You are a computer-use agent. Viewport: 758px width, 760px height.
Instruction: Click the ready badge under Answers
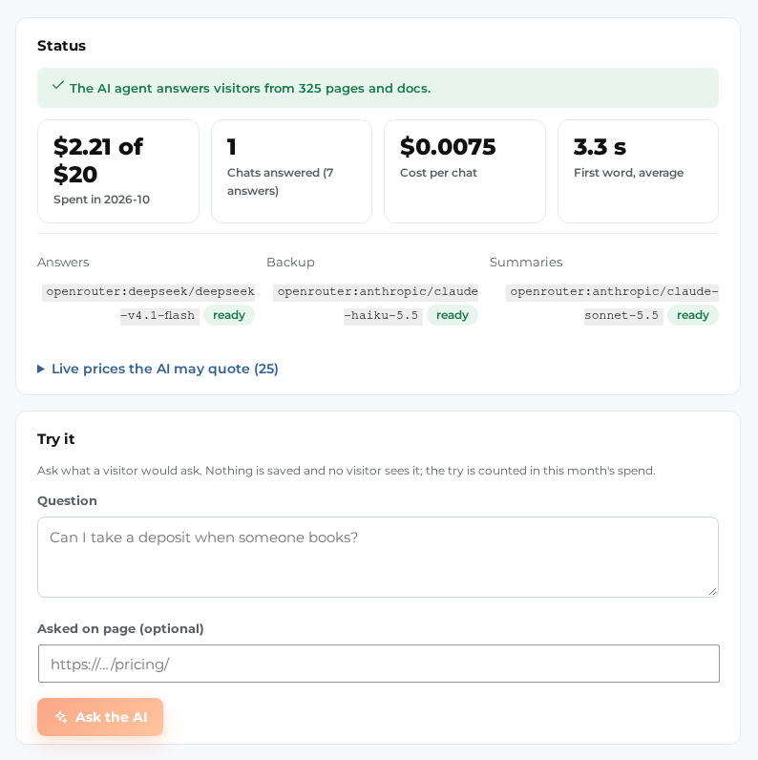click(229, 315)
